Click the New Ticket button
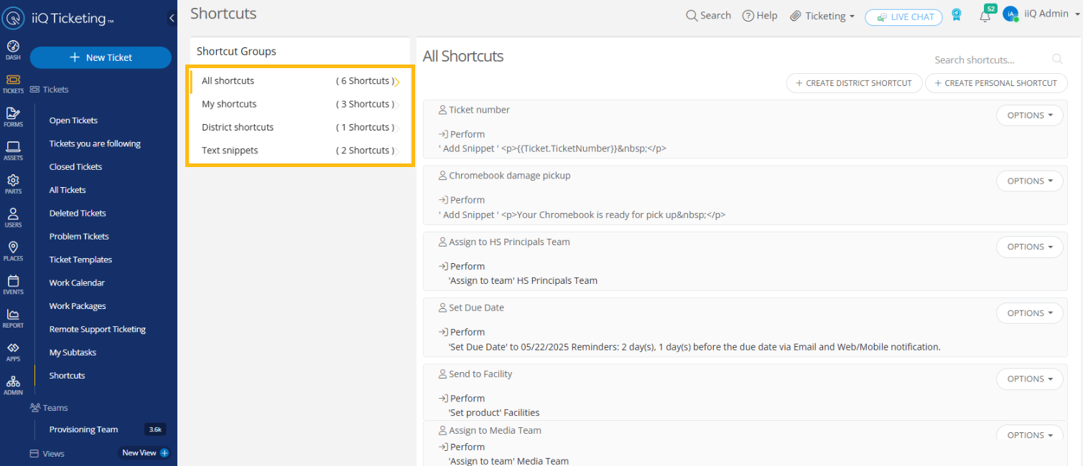Viewport: 1083px width, 466px height. click(101, 57)
